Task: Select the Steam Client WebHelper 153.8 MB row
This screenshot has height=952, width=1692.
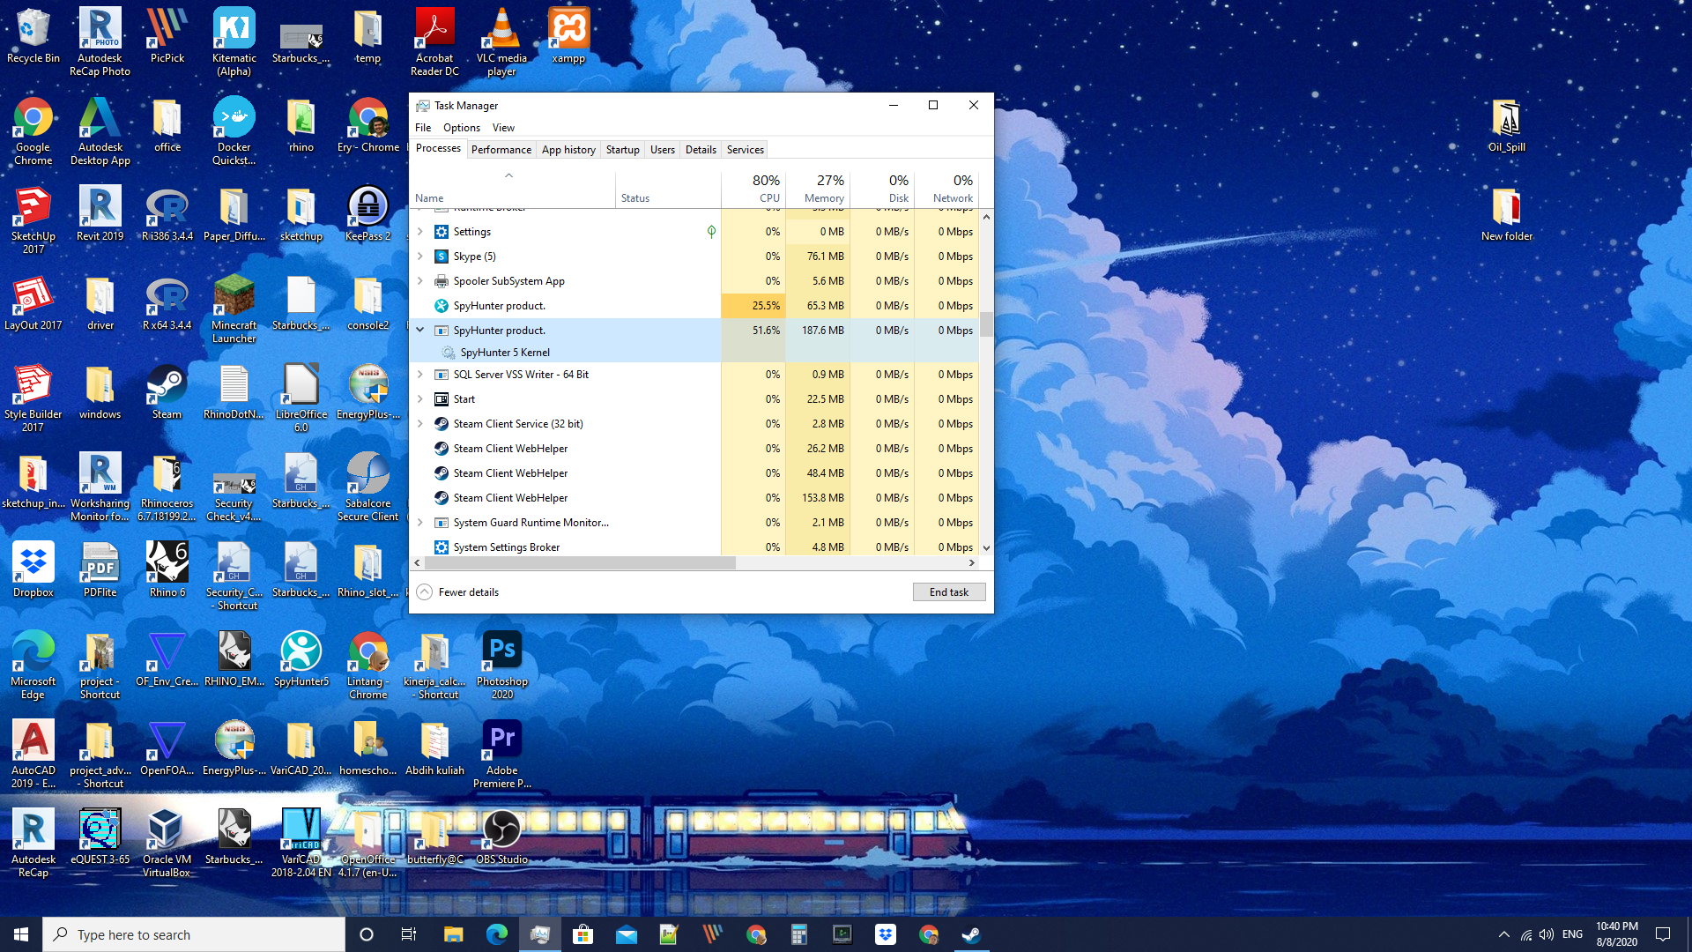Action: coord(694,498)
